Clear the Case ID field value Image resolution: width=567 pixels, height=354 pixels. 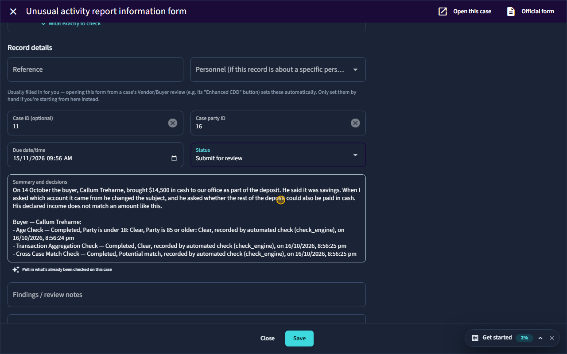[x=173, y=123]
